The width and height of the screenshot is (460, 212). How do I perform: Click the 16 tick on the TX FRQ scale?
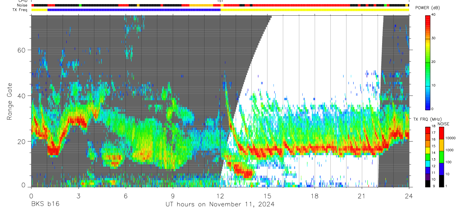tap(433, 139)
